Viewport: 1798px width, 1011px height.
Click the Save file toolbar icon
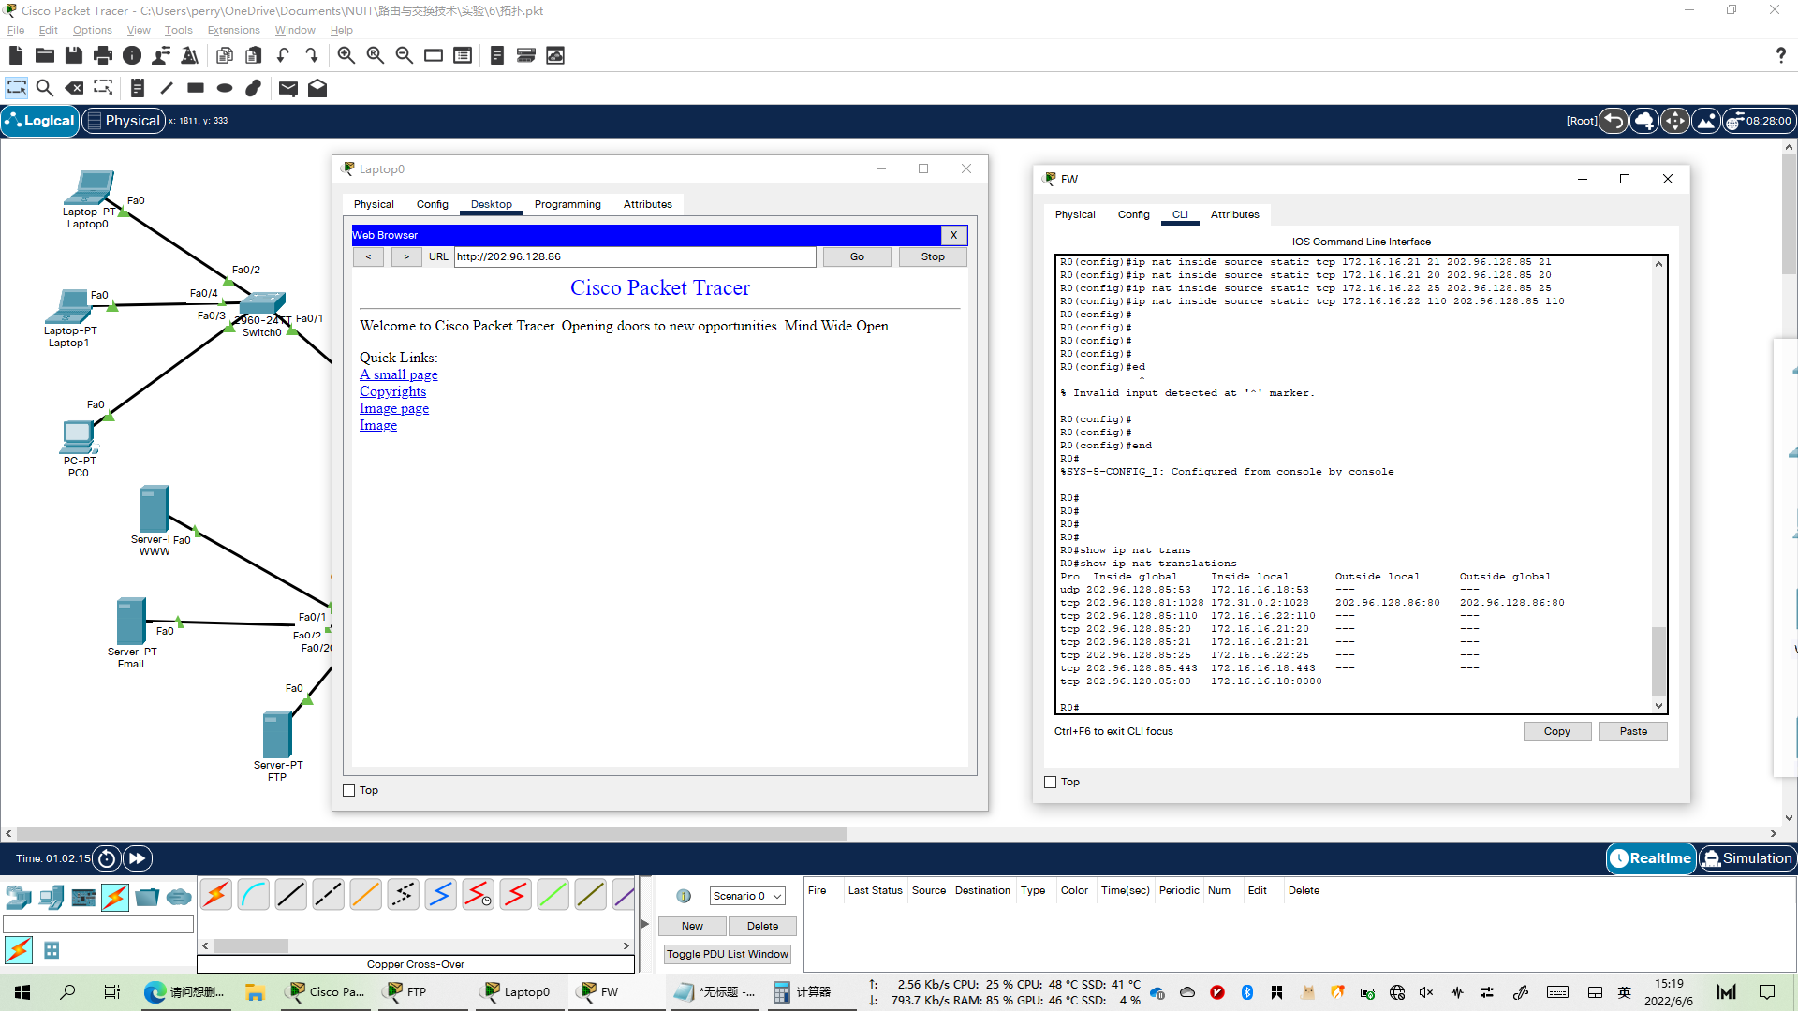coord(74,56)
